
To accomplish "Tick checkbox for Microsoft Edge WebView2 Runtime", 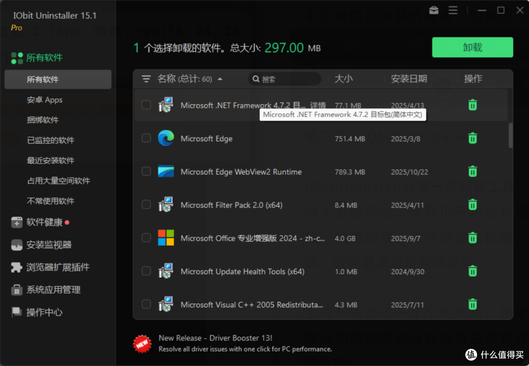I will 146,171.
